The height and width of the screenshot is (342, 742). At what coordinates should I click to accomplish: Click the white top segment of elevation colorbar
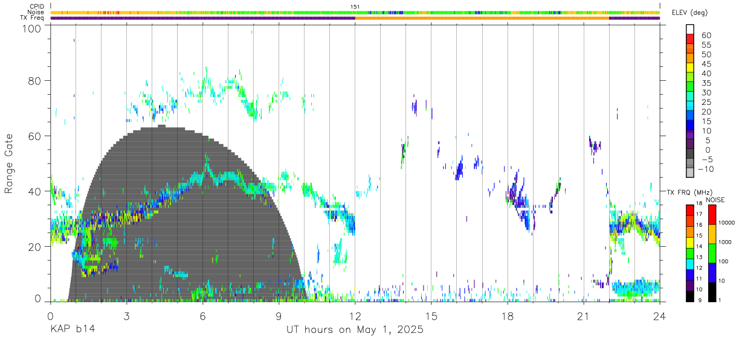(691, 30)
